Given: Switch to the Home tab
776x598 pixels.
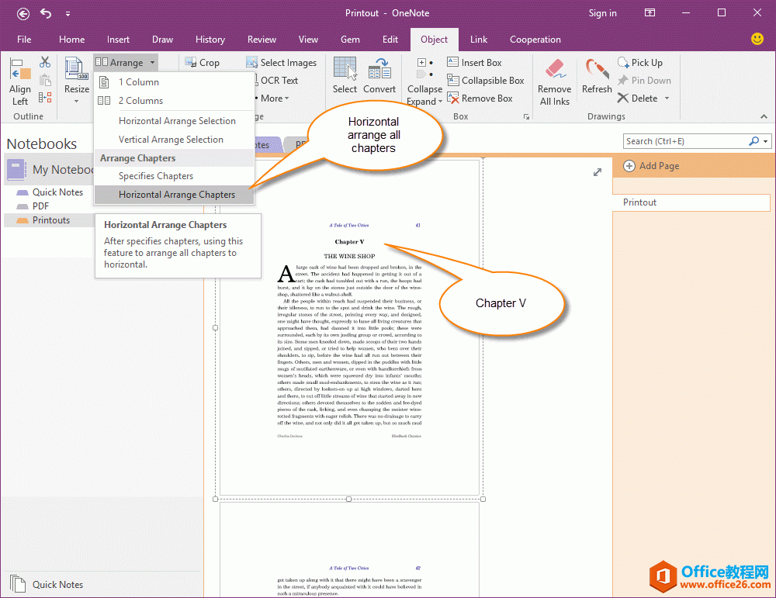Looking at the screenshot, I should point(71,40).
